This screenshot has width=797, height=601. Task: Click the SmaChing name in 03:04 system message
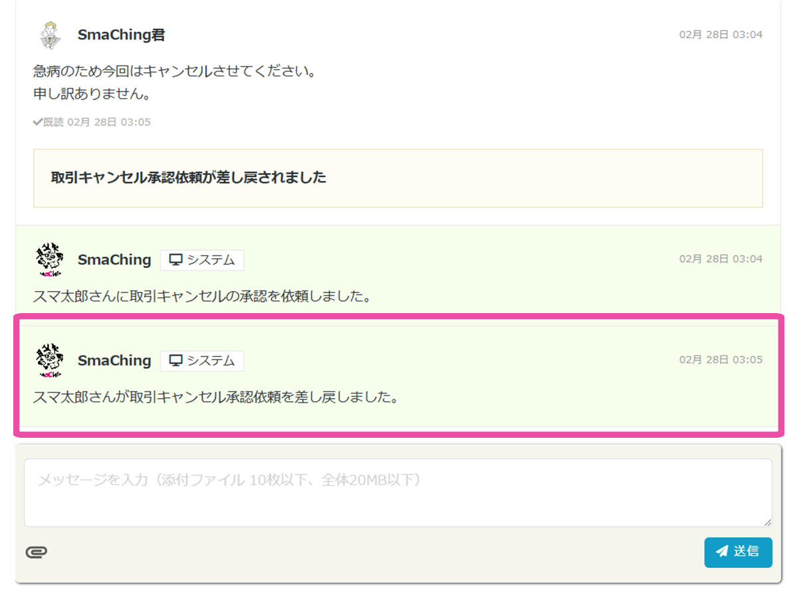pyautogui.click(x=114, y=260)
